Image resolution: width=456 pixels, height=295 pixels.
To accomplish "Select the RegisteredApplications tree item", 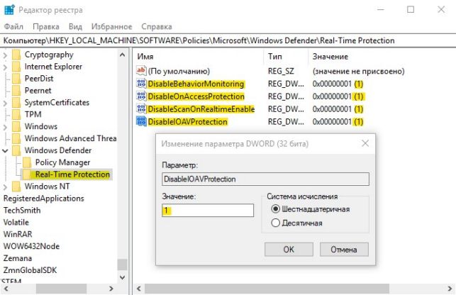I will (44, 198).
